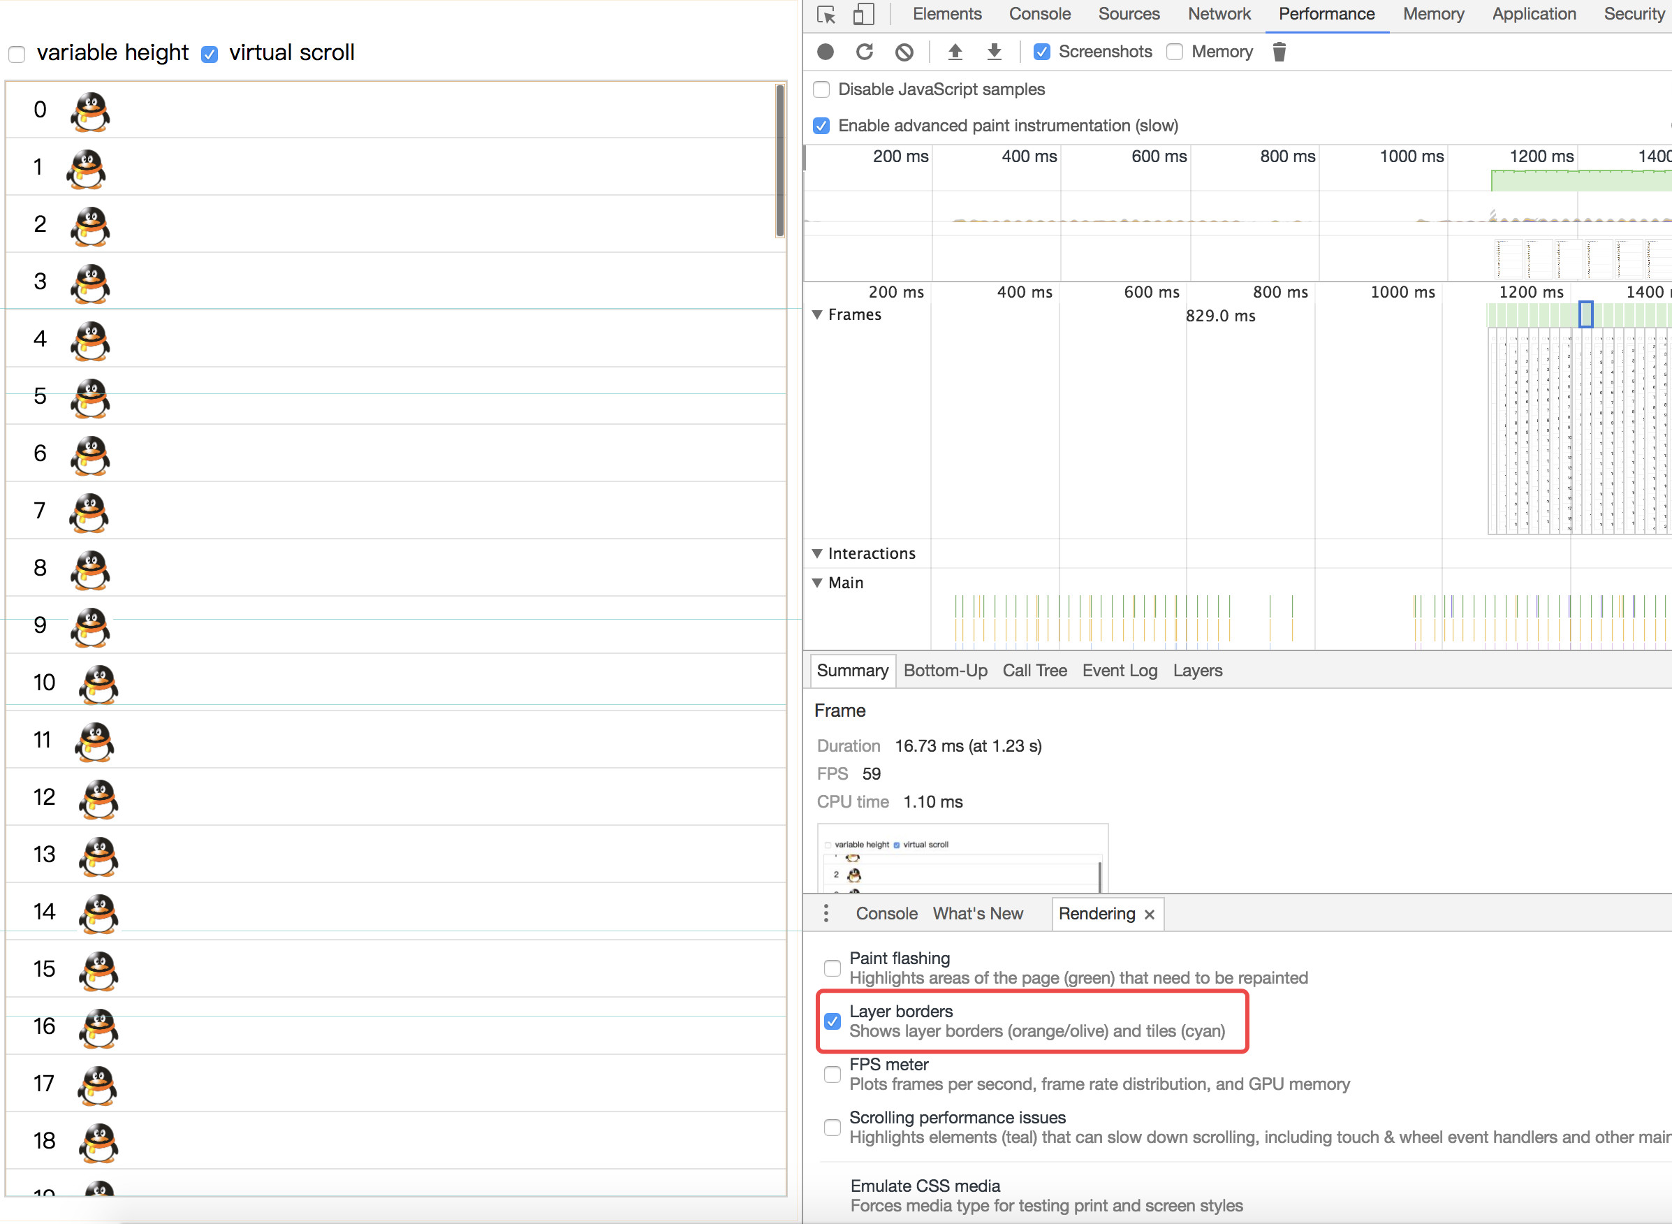Save the profile with the download arrow icon

(x=994, y=52)
